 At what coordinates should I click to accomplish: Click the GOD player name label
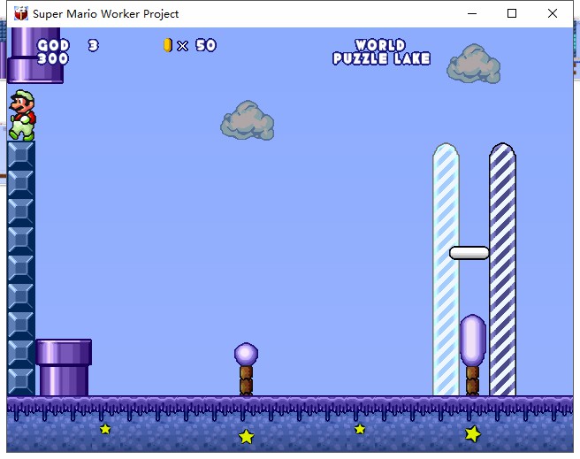pyautogui.click(x=53, y=45)
